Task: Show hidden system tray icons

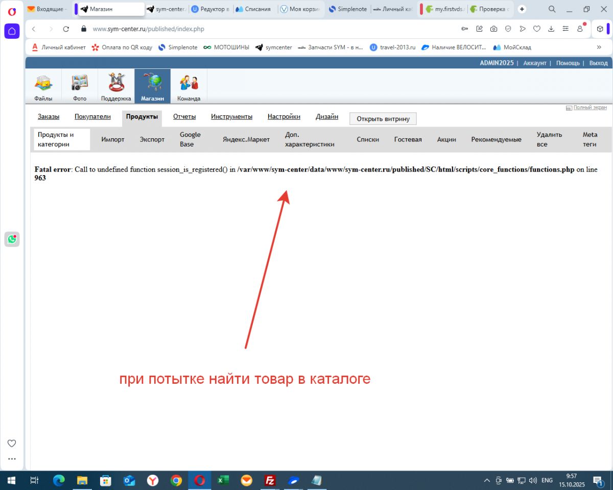Action: [x=487, y=480]
